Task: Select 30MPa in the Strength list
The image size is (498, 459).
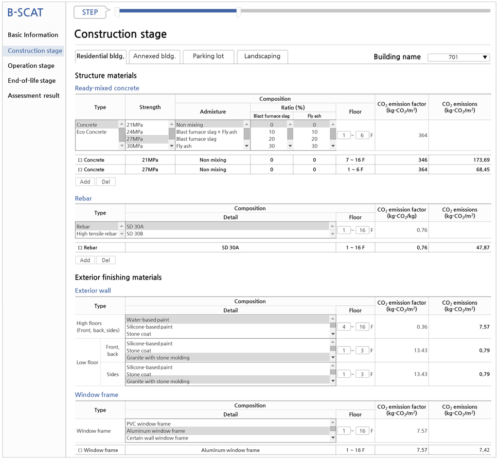Action: (134, 146)
